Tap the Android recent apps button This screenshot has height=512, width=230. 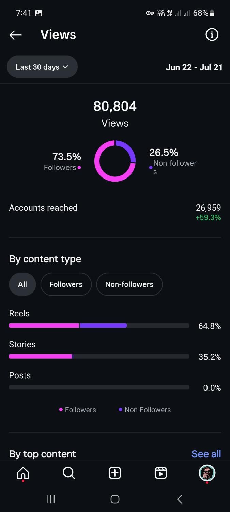[x=51, y=499]
